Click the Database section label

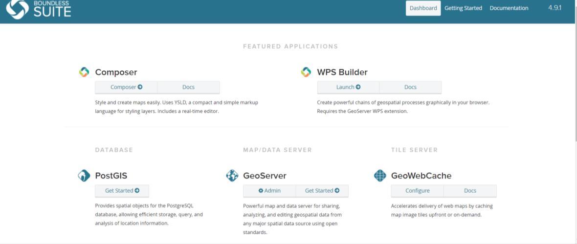point(114,150)
